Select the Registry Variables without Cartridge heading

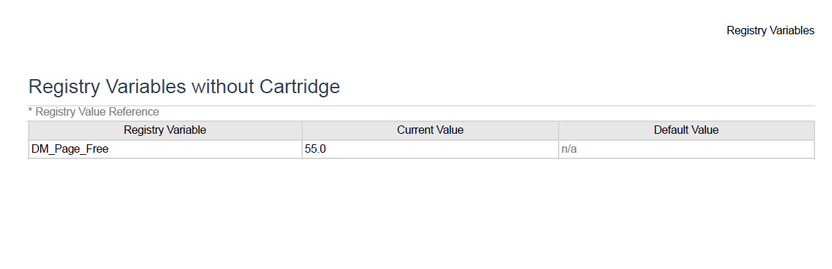(x=184, y=86)
